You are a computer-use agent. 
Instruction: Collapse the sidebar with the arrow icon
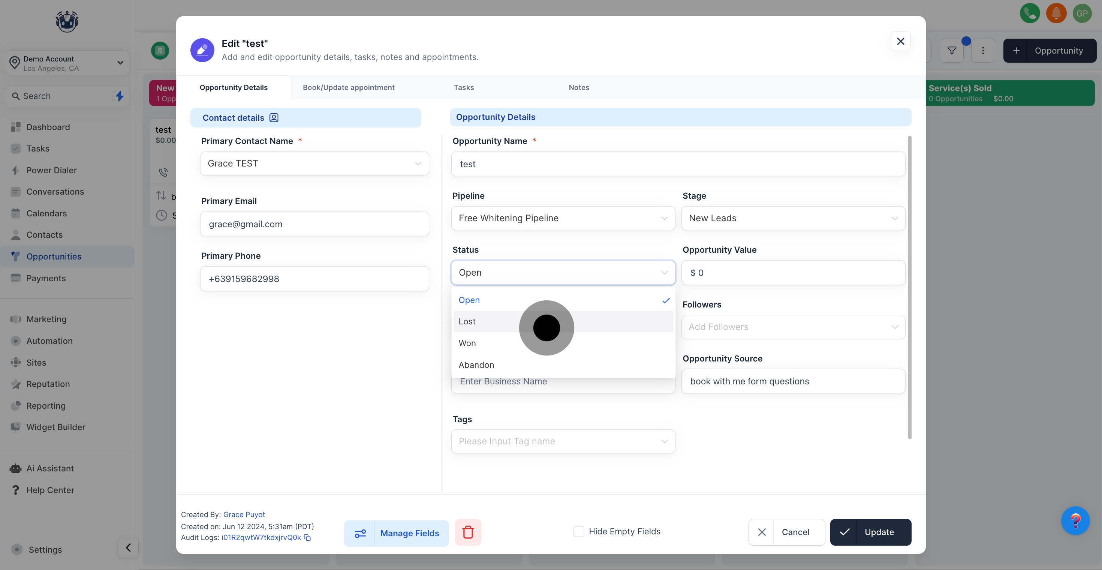coord(128,547)
